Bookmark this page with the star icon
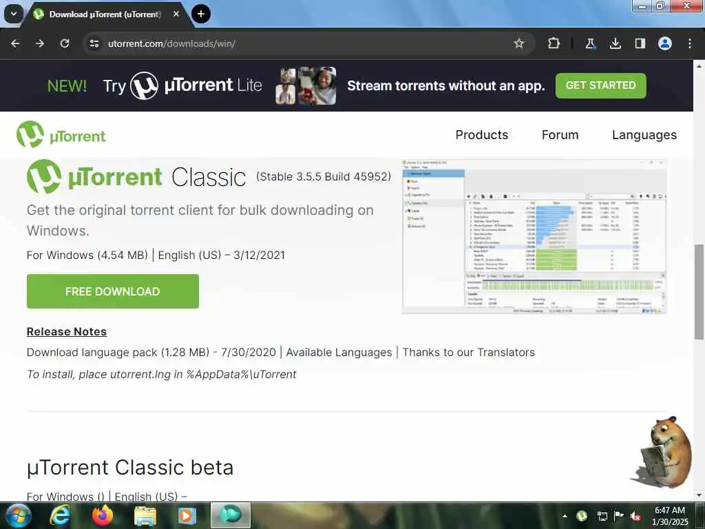705x529 pixels. 519,43
